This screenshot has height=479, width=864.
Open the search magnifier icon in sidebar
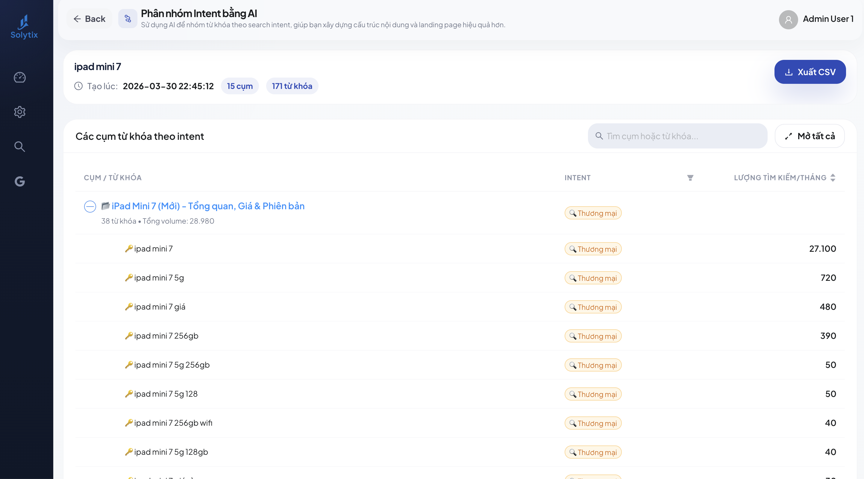(x=20, y=147)
